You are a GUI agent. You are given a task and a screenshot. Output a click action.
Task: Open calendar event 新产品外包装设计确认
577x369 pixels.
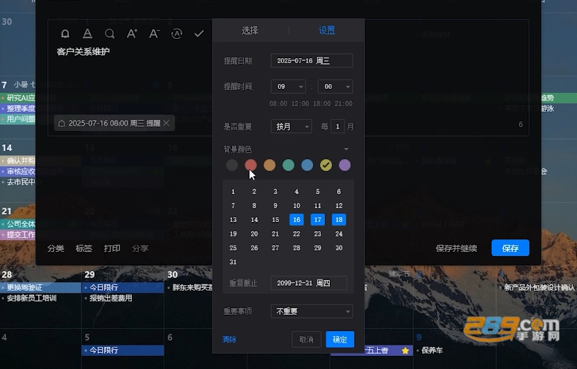pos(539,287)
